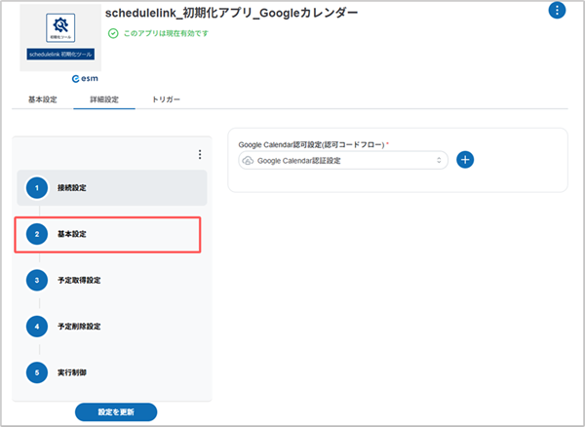Open the sidebar three-dot options menu
The height and width of the screenshot is (427, 585).
coord(199,155)
